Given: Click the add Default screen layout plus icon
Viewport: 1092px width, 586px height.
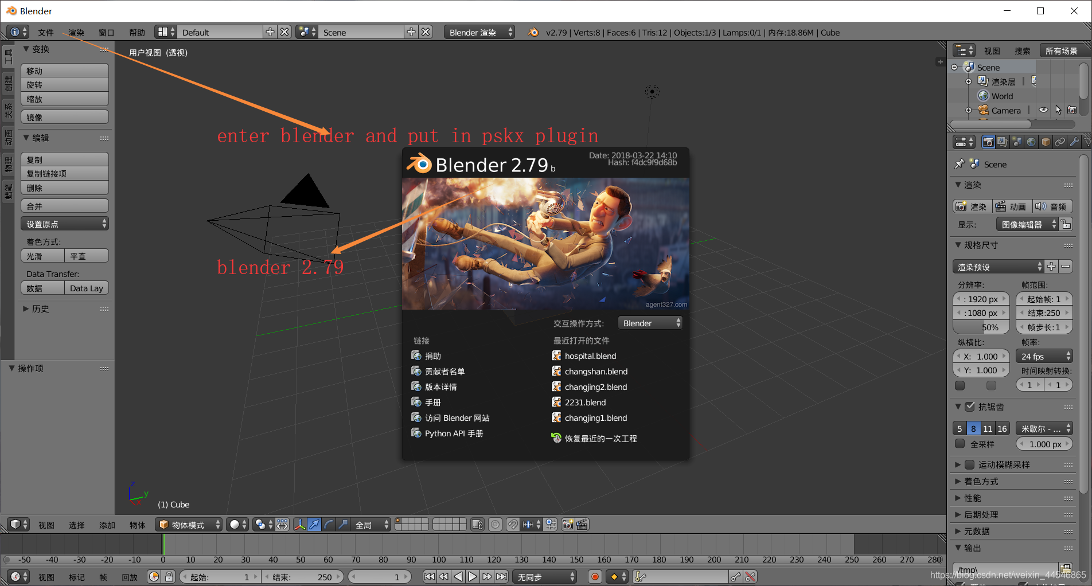Looking at the screenshot, I should 270,32.
